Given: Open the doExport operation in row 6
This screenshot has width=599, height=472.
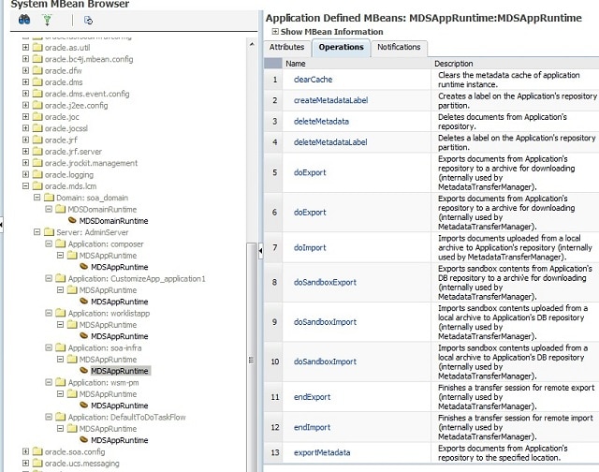Looking at the screenshot, I should pyautogui.click(x=310, y=212).
